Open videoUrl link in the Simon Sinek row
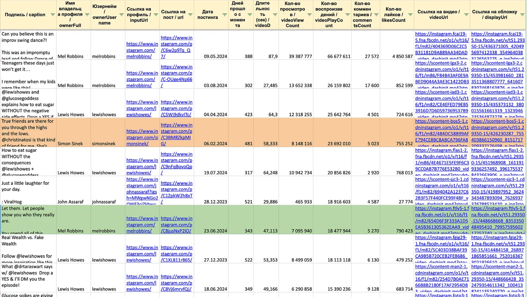 click(x=442, y=132)
